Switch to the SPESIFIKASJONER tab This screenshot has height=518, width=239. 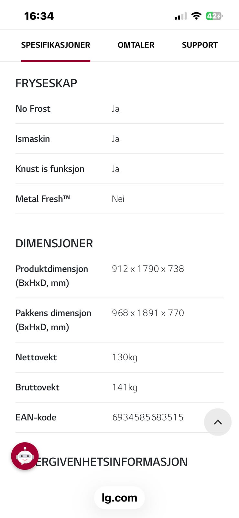(x=56, y=45)
